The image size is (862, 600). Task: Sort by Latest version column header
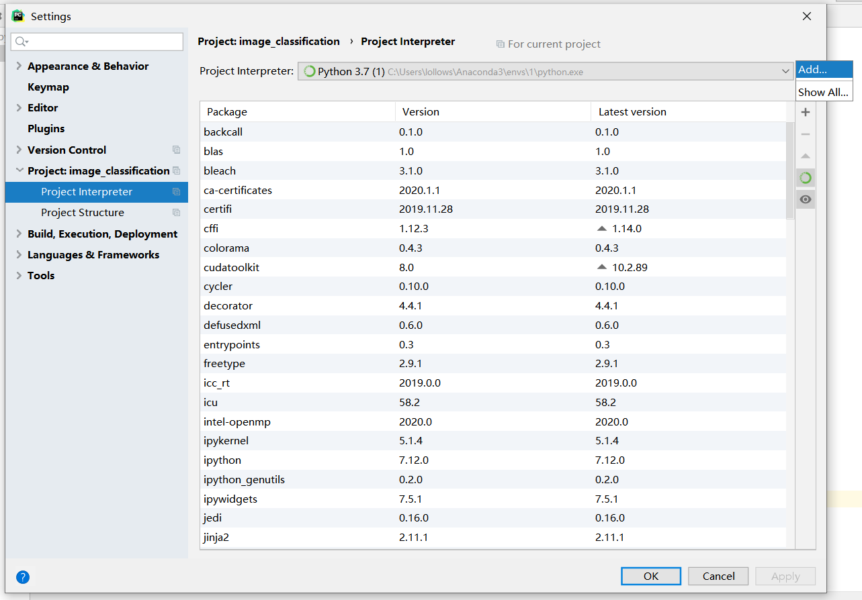[x=688, y=112]
